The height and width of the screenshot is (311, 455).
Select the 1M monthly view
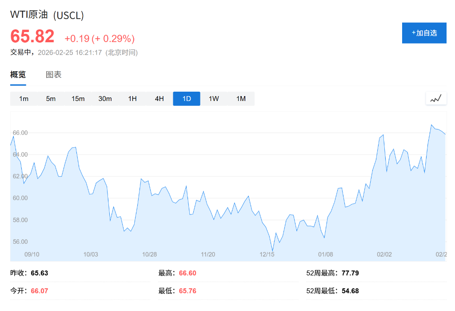click(241, 99)
